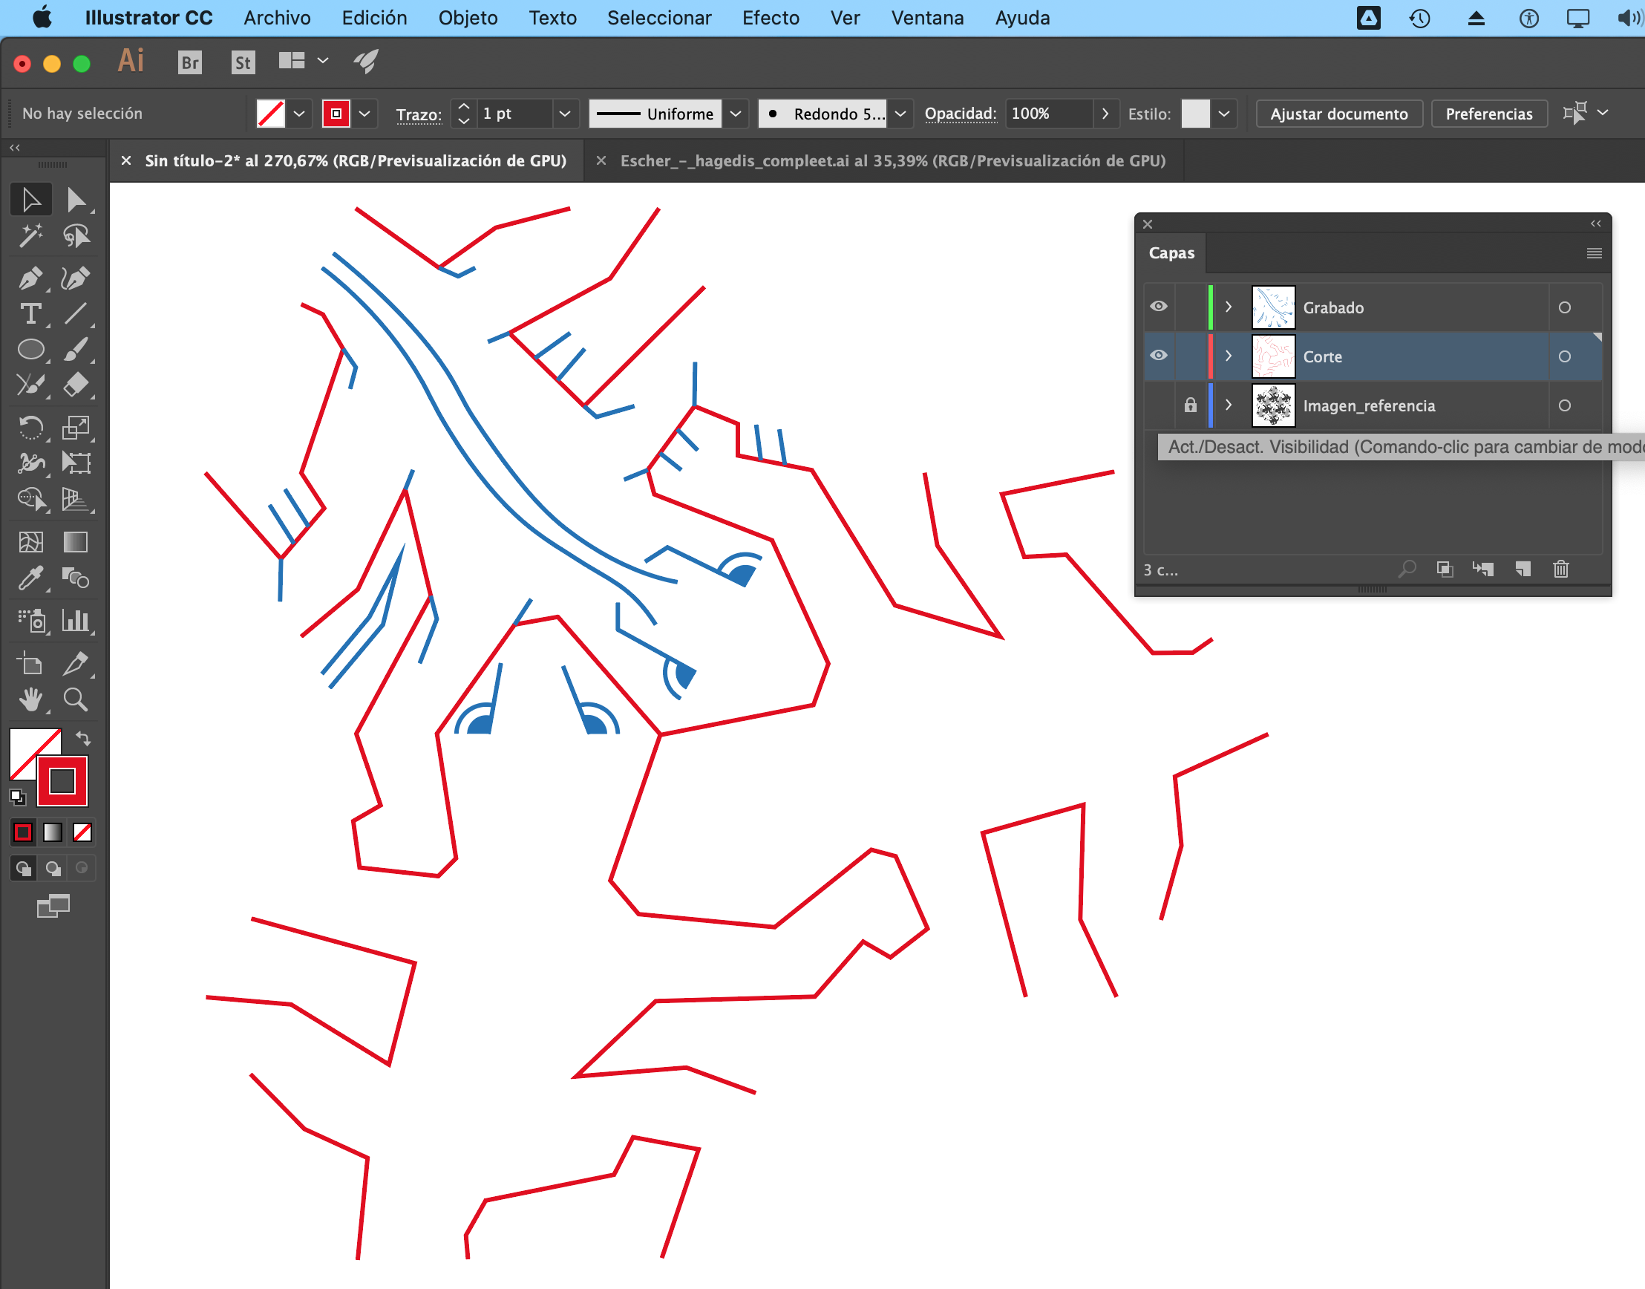The height and width of the screenshot is (1289, 1645).
Task: Select the Mesh tool
Action: click(31, 542)
